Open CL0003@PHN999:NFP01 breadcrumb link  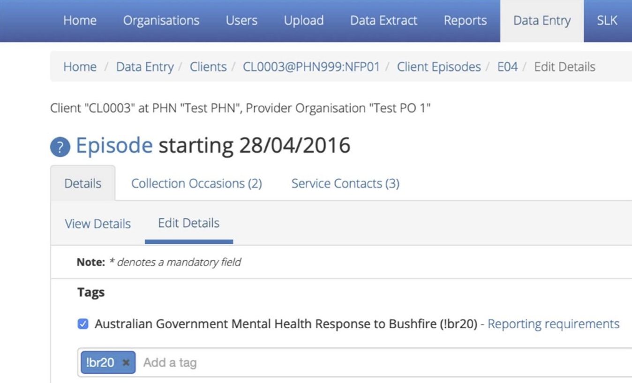(311, 67)
